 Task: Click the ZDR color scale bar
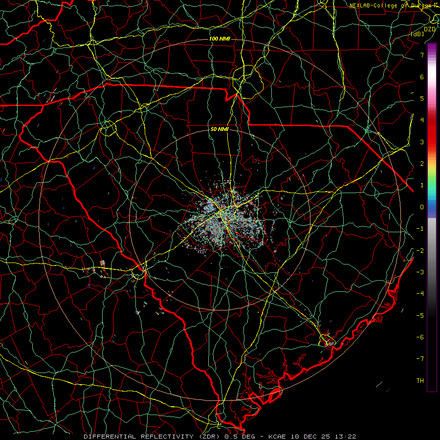pyautogui.click(x=432, y=217)
